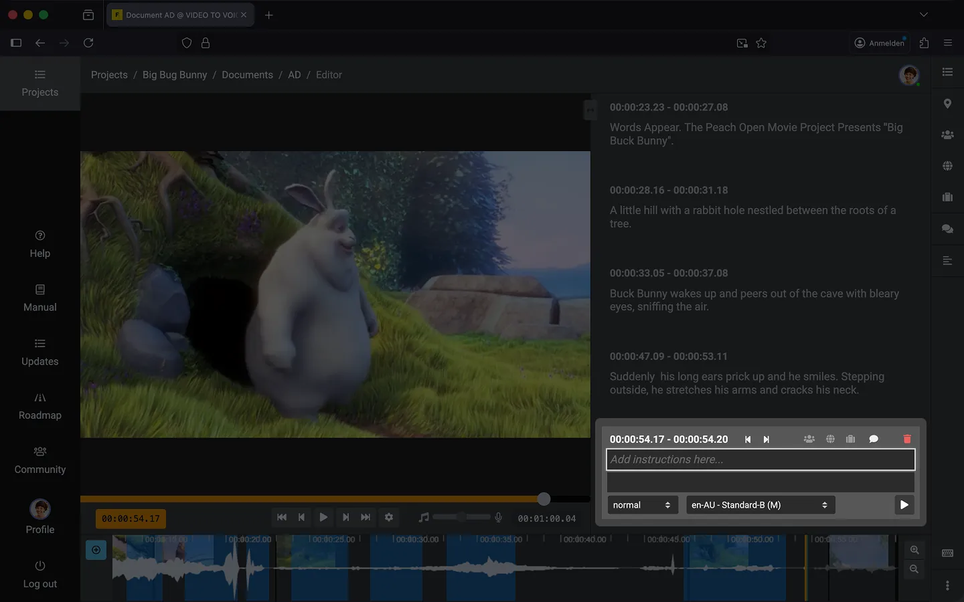Expand the vertical three-dot more menu
The height and width of the screenshot is (602, 964).
coord(947,586)
